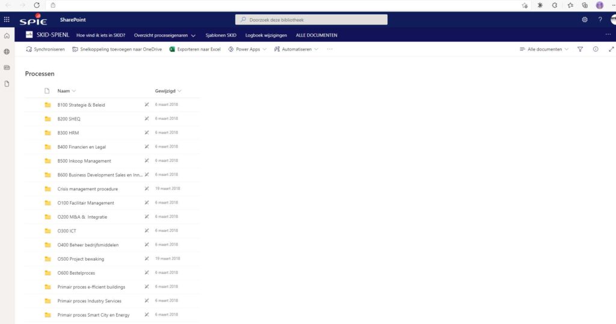
Task: Expand the Power Apps dropdown
Action: [x=247, y=49]
